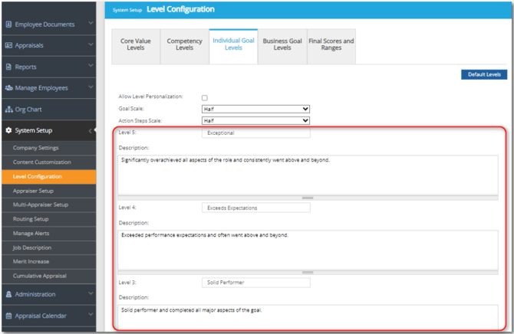
Task: Switch to the Core Value Levels tab
Action: tap(136, 45)
